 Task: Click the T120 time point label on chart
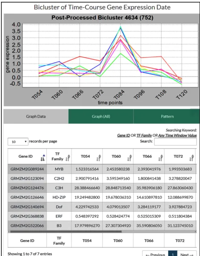pos(181,95)
